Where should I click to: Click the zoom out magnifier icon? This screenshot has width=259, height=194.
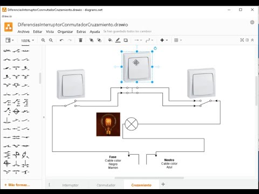point(51,40)
